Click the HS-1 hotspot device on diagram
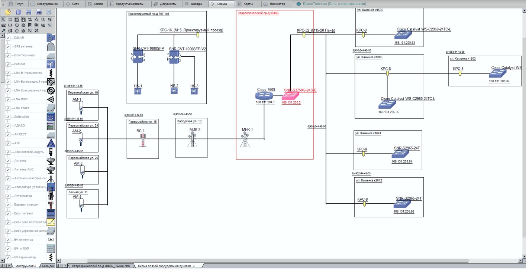Viewport: 526px width, 269px height. (138, 91)
